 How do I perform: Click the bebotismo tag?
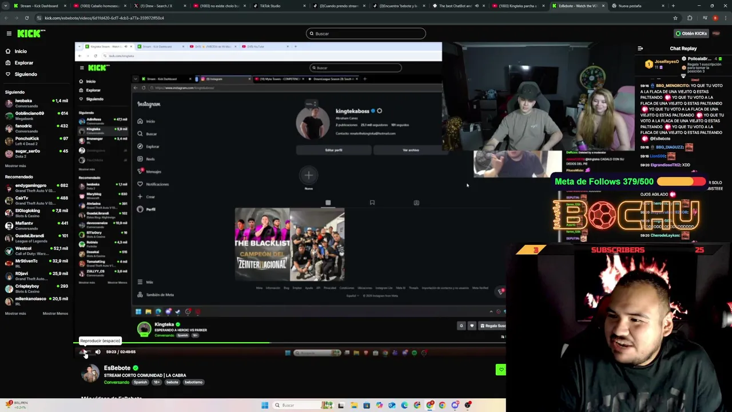(x=193, y=382)
